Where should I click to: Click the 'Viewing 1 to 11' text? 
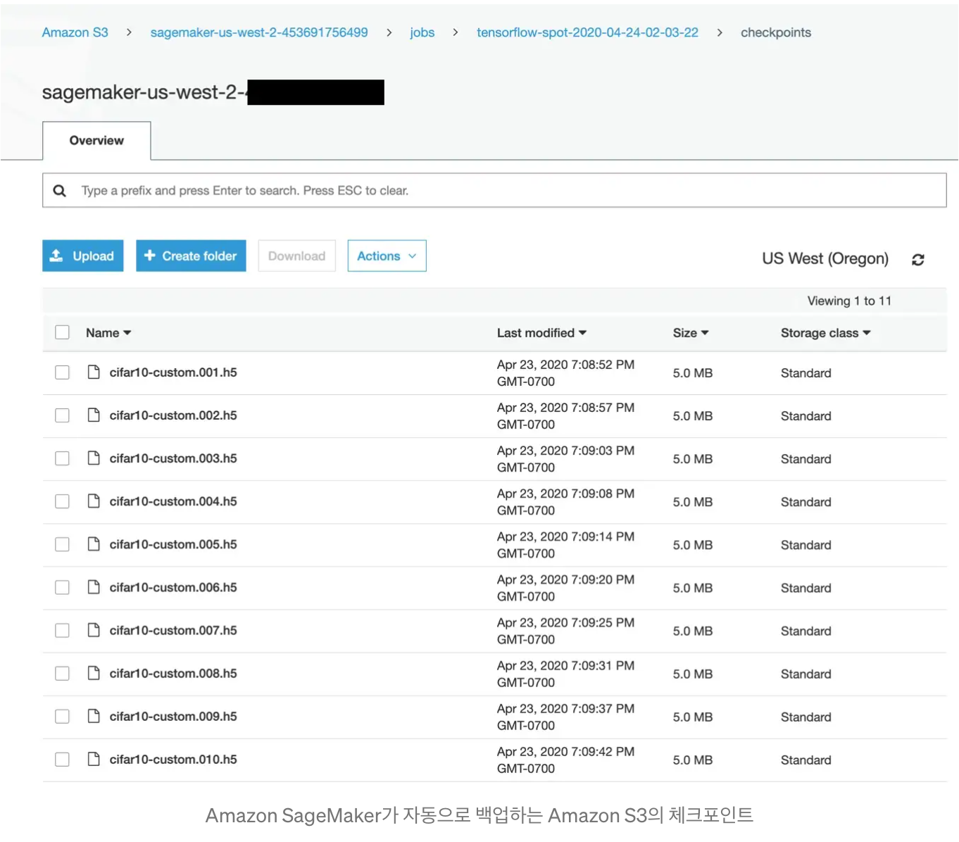[849, 301]
